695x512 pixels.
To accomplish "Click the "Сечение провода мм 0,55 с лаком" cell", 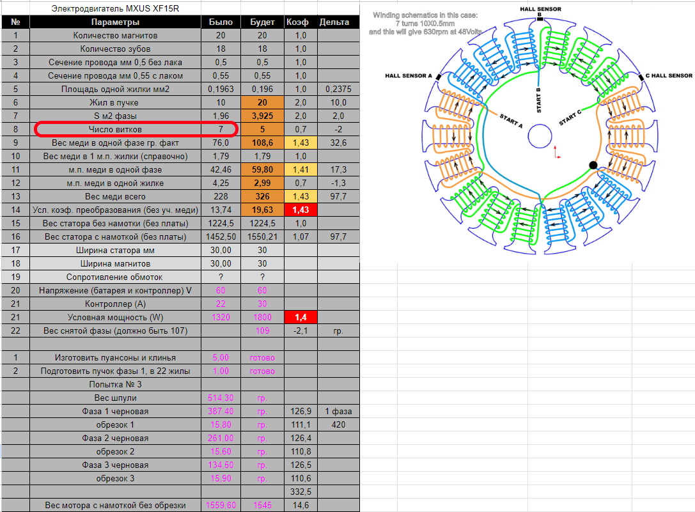I will click(115, 76).
